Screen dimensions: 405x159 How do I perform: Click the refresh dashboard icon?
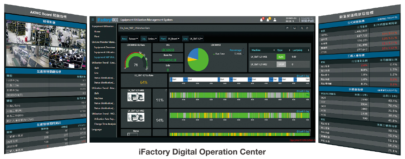click(x=307, y=28)
